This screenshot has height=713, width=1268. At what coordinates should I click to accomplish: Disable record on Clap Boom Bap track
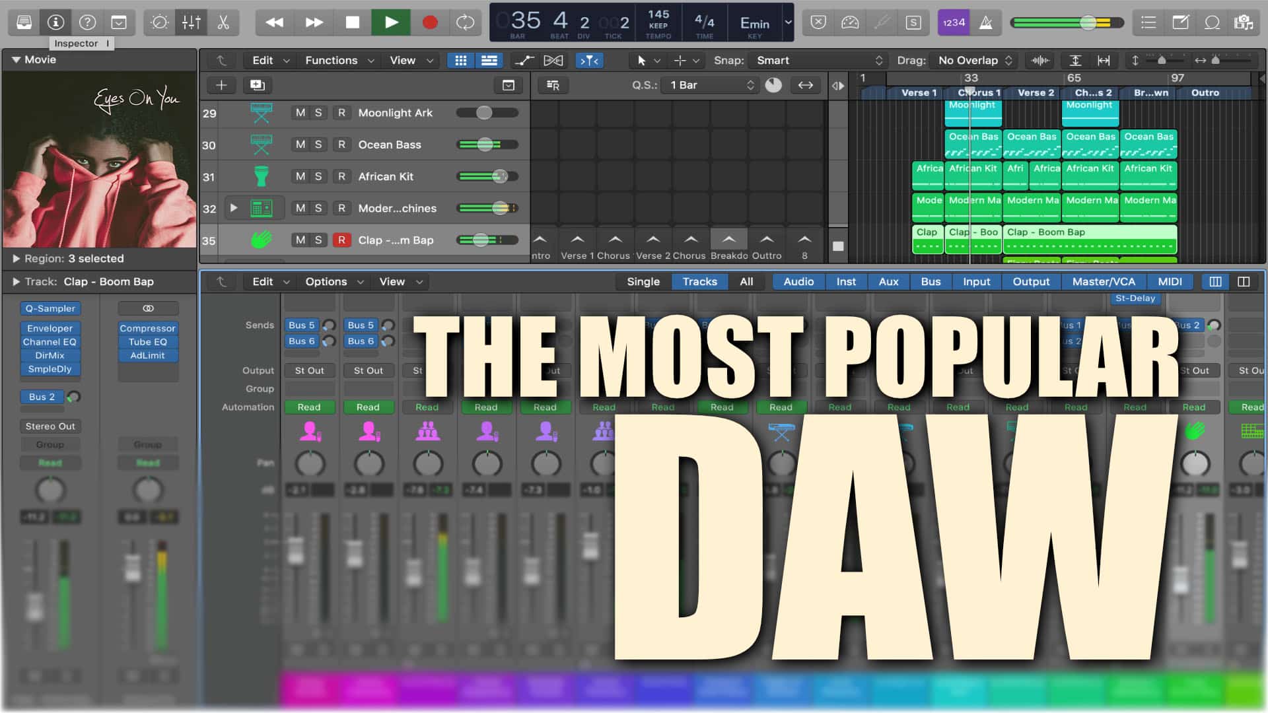click(341, 240)
